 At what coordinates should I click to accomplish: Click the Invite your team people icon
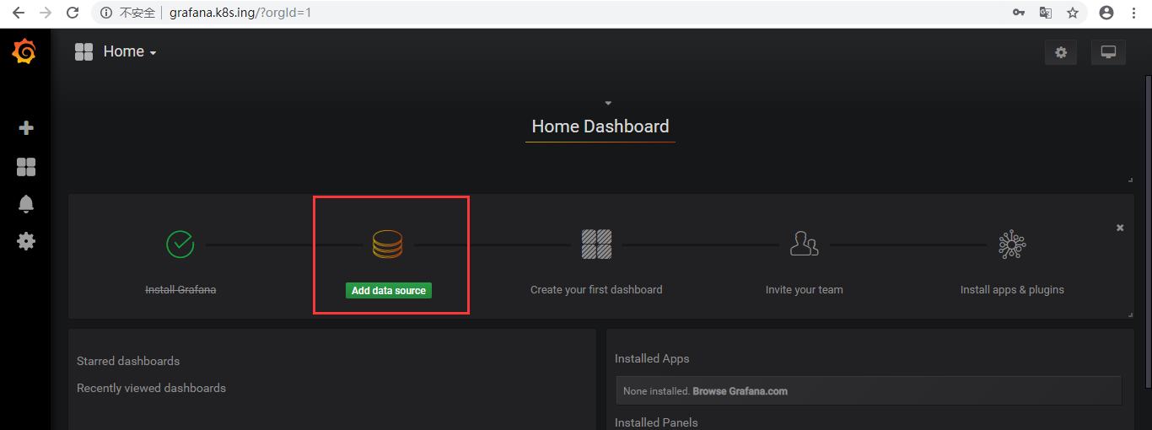click(x=804, y=245)
